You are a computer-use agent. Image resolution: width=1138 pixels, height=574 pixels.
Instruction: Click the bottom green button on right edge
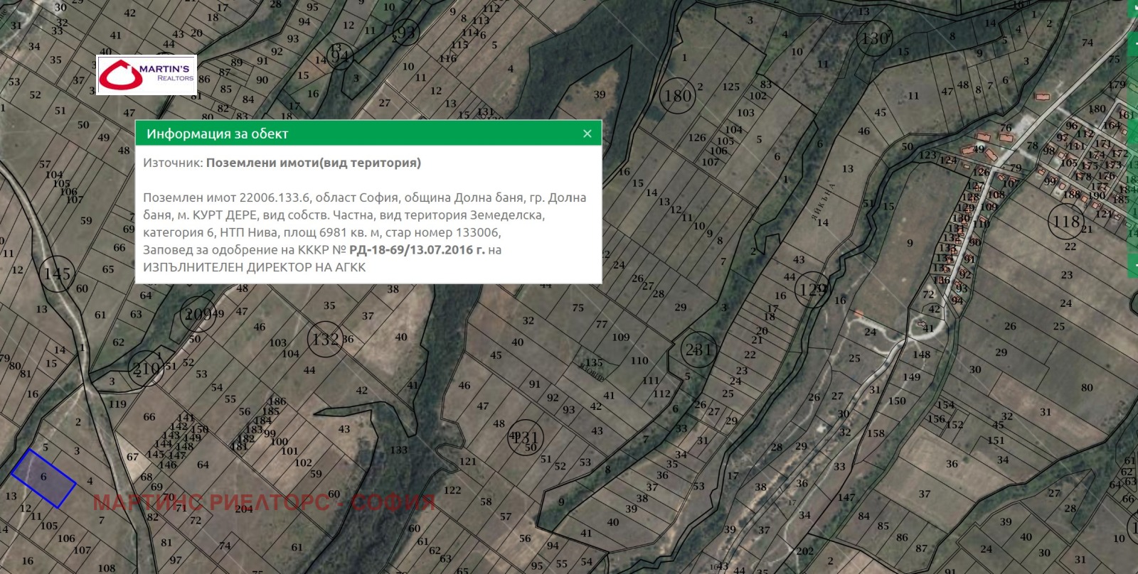click(x=1133, y=266)
